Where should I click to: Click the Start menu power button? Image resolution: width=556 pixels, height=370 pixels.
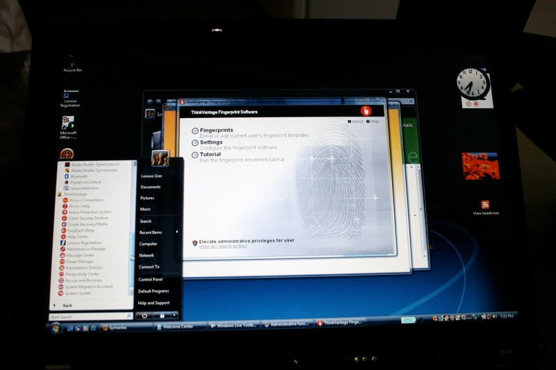(145, 315)
